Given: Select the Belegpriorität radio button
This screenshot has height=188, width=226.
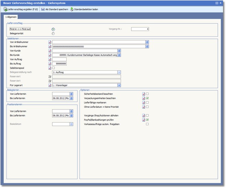Looking at the screenshot, I should tap(53, 34).
